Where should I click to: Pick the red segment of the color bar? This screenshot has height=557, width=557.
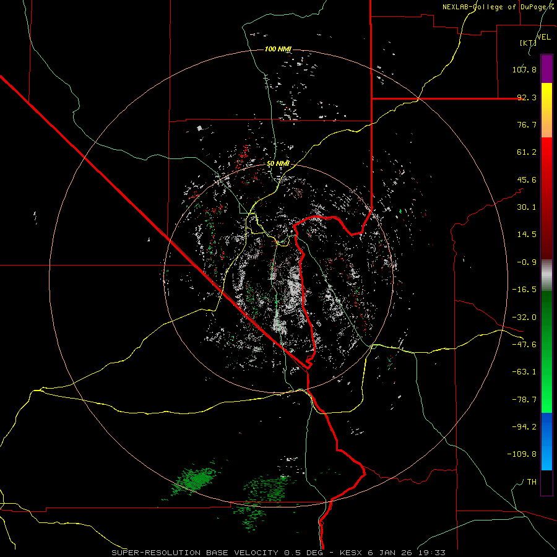(546, 198)
